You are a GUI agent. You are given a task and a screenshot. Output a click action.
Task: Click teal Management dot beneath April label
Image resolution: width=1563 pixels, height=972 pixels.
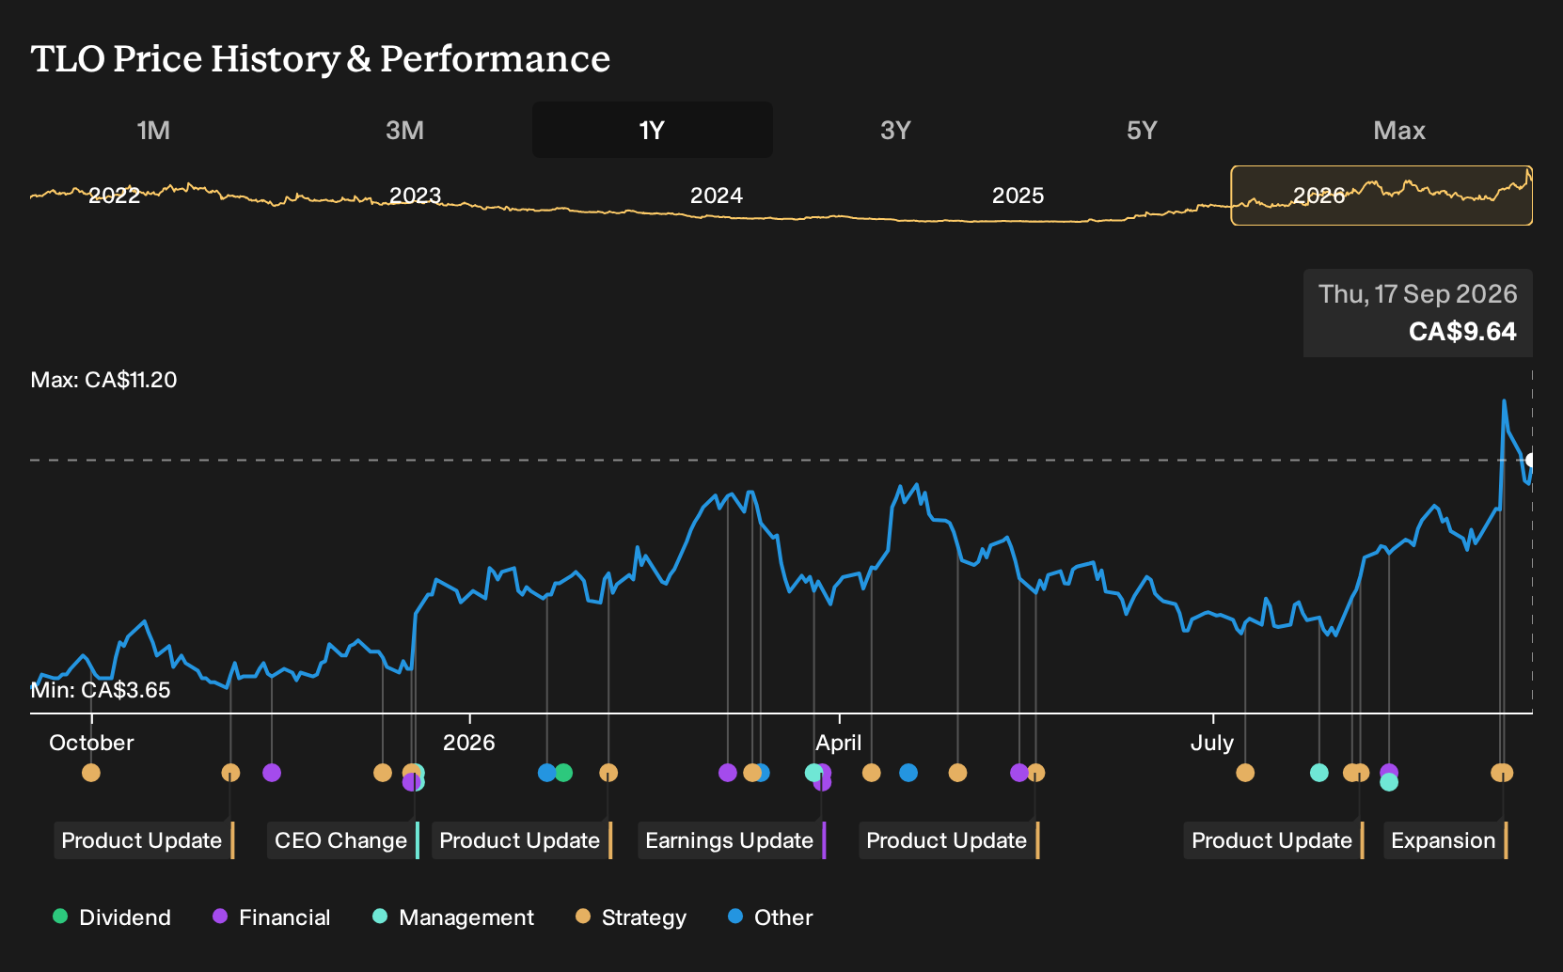coord(813,773)
